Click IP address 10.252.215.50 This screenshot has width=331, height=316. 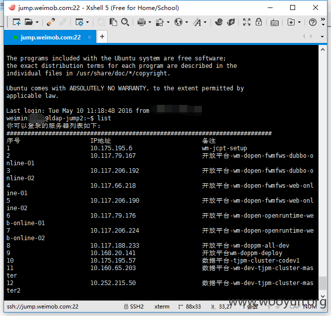[113, 283]
